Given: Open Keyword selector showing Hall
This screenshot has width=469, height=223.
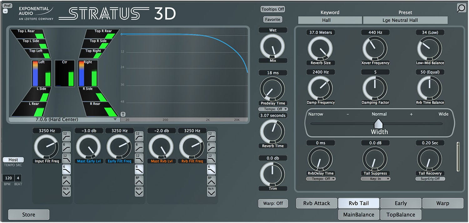Looking at the screenshot, I should coord(330,20).
